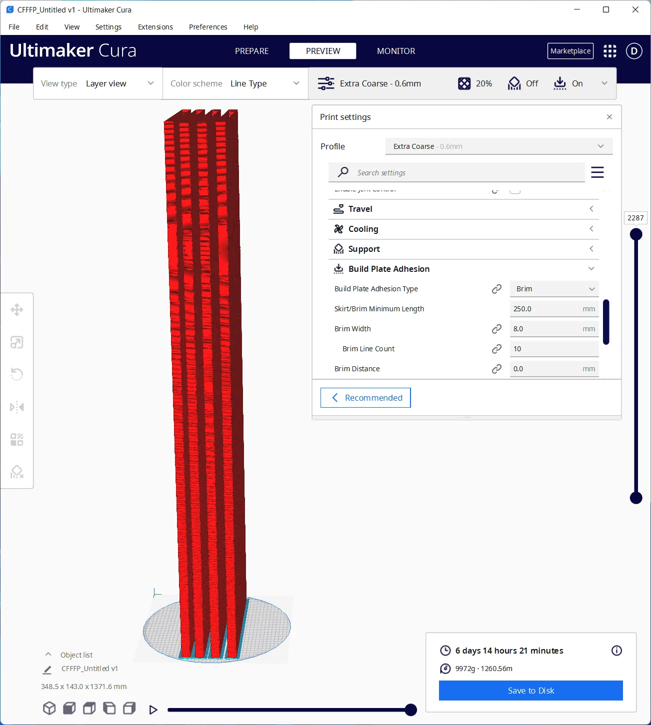Click the infill 20% icon
The width and height of the screenshot is (651, 725).
pyautogui.click(x=464, y=83)
